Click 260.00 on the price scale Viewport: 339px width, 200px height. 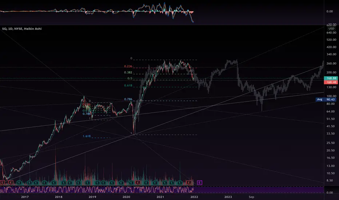331,64
